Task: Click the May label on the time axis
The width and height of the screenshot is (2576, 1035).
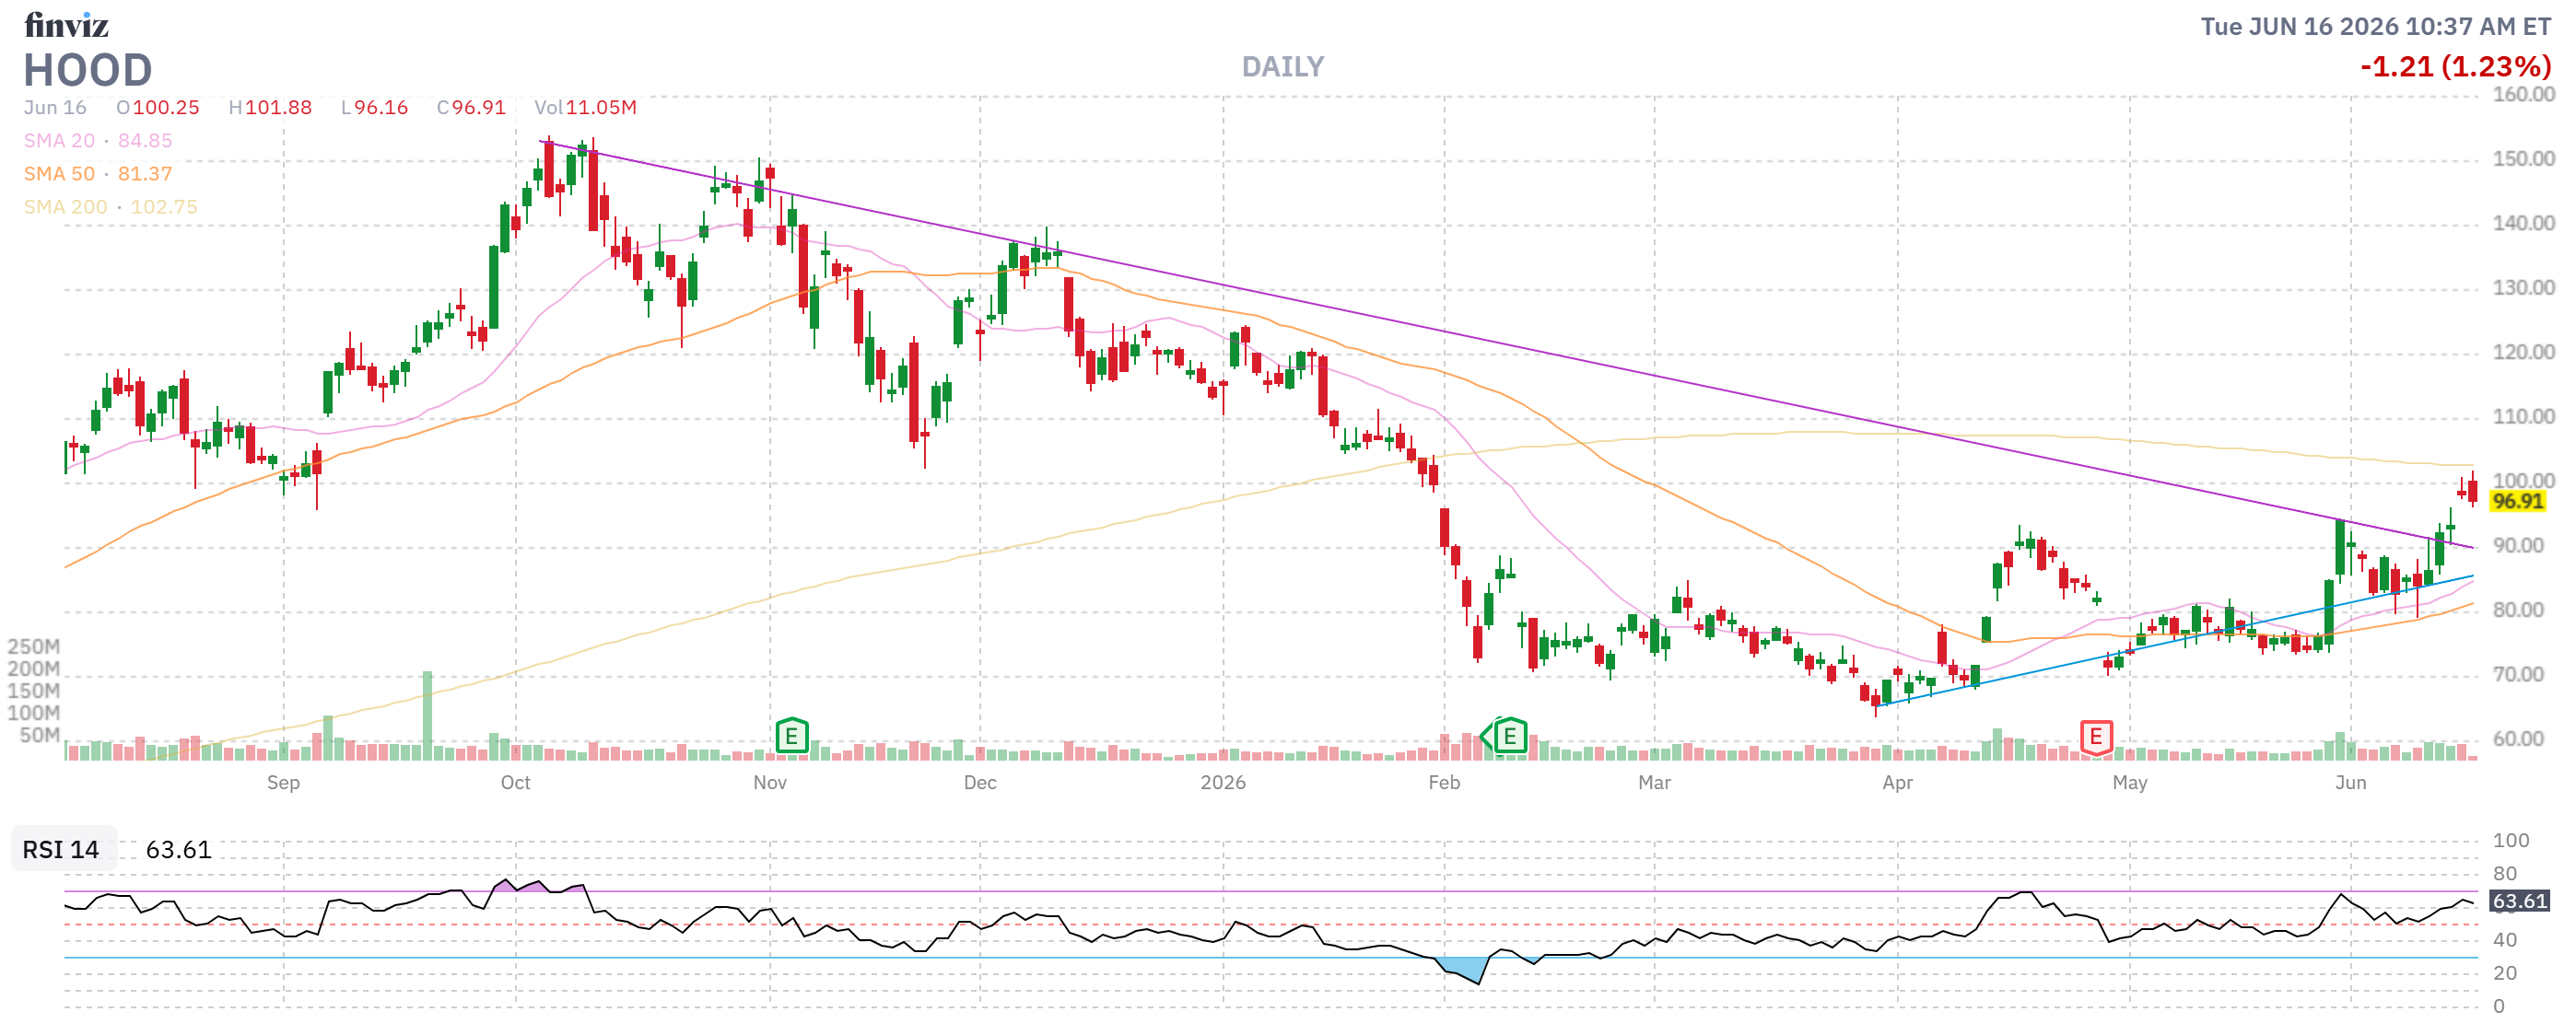Action: [x=2130, y=783]
